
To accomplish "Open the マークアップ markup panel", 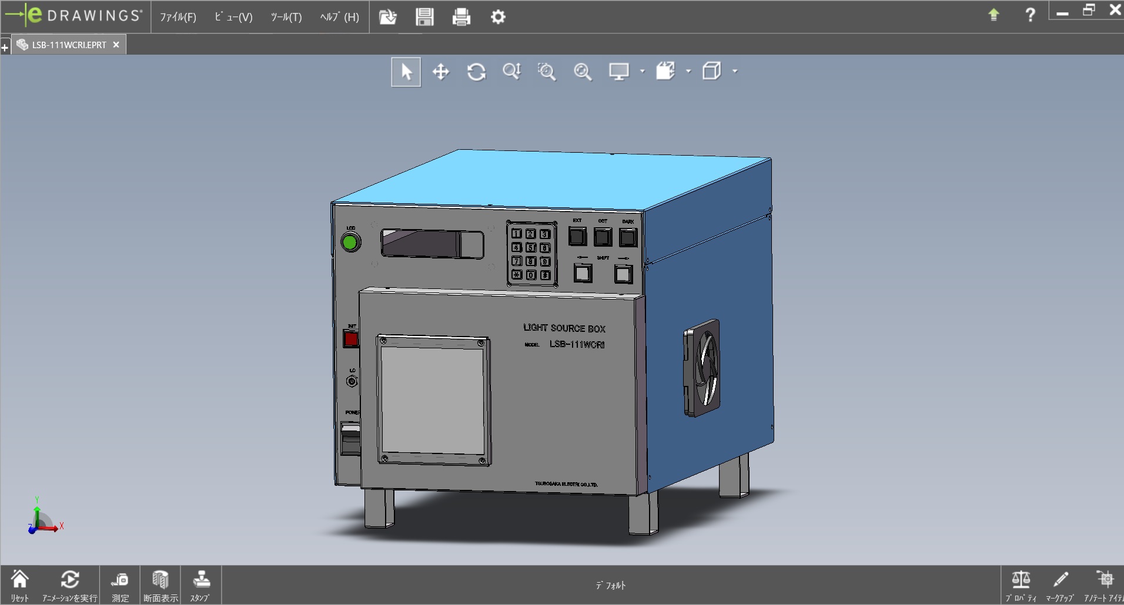I will point(1060,586).
